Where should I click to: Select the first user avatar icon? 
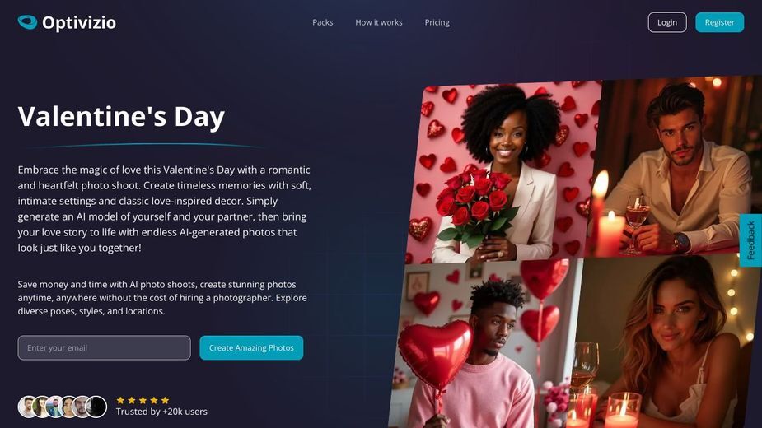pyautogui.click(x=27, y=407)
